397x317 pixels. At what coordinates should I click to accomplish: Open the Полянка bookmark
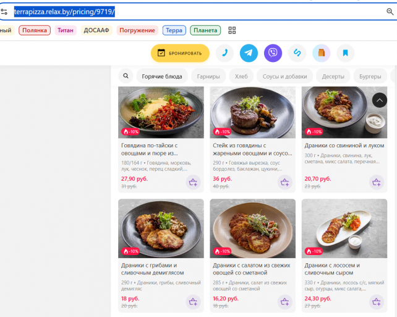click(x=35, y=30)
